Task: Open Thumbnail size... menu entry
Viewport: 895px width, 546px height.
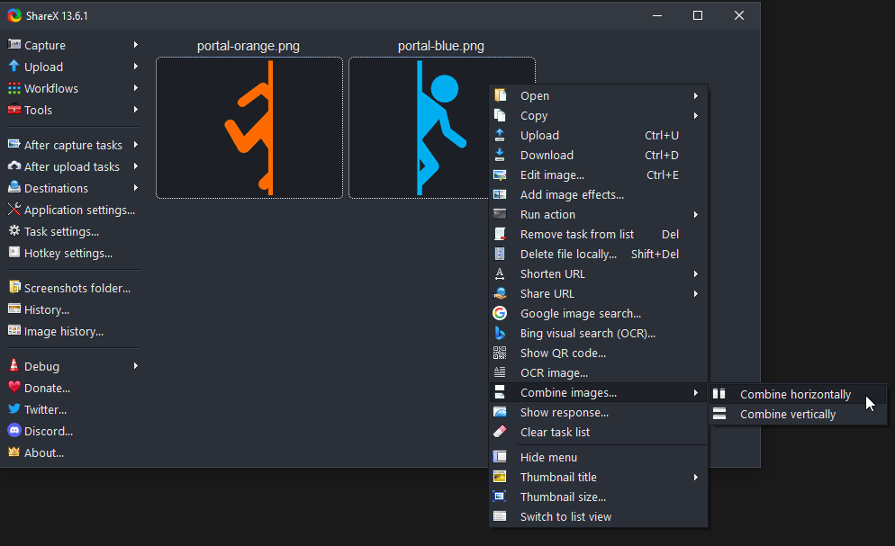Action: pyautogui.click(x=598, y=497)
